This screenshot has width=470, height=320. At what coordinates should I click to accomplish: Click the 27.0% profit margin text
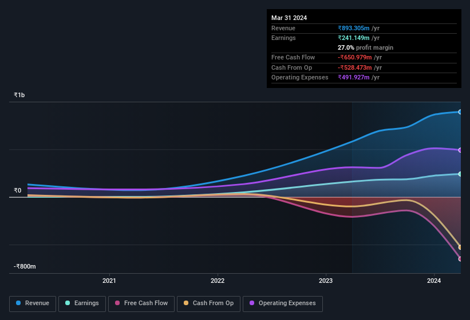[x=365, y=47]
